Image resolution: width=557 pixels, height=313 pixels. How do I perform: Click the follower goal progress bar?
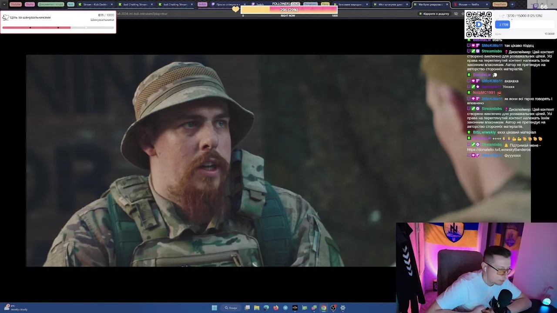(58, 27)
